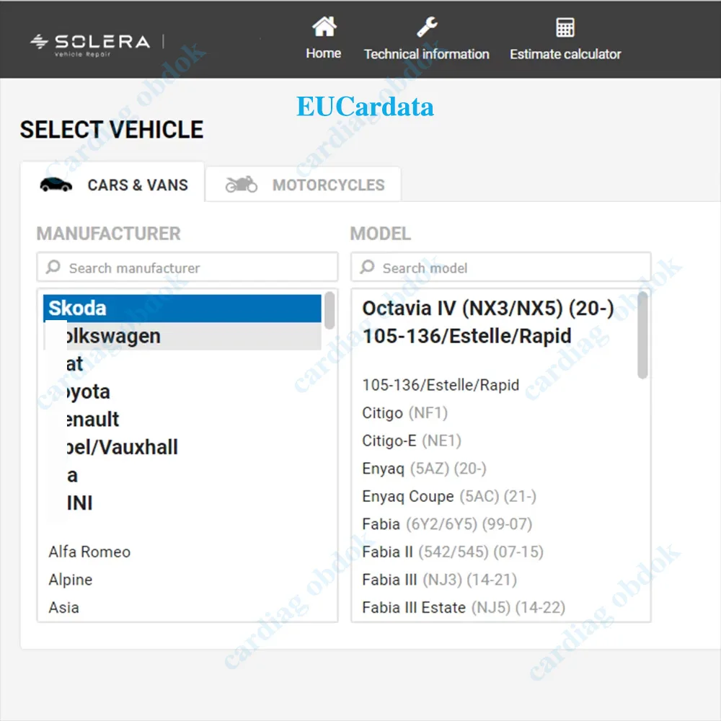Open Estimate calculator menu label
This screenshot has width=721, height=721.
(565, 54)
